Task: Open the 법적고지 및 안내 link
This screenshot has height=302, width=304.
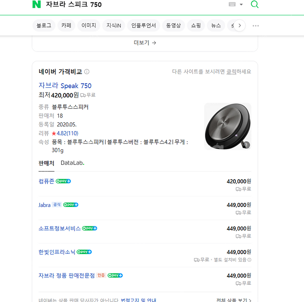Action: coord(139,300)
